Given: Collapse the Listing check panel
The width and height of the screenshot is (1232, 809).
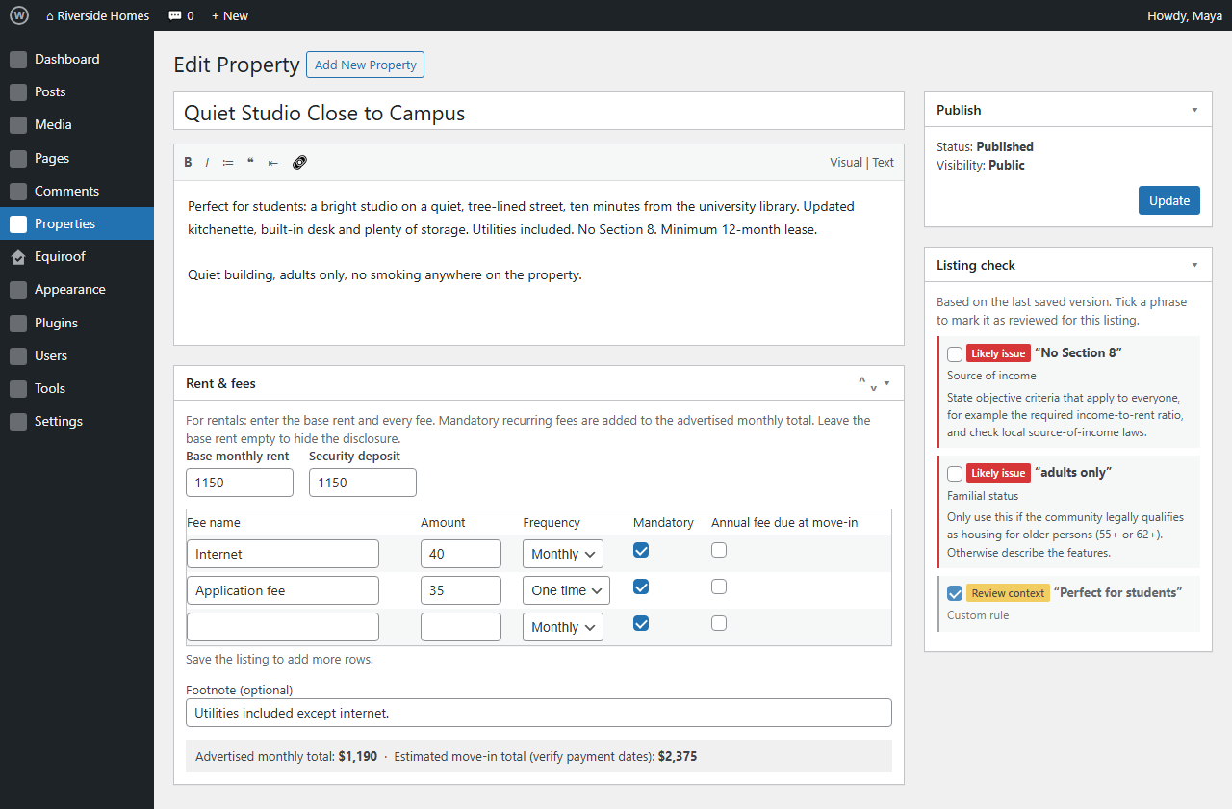Looking at the screenshot, I should point(1194,265).
